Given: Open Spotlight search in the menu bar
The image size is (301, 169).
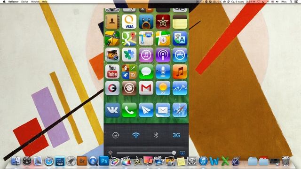Looking at the screenshot, I should [291, 1].
